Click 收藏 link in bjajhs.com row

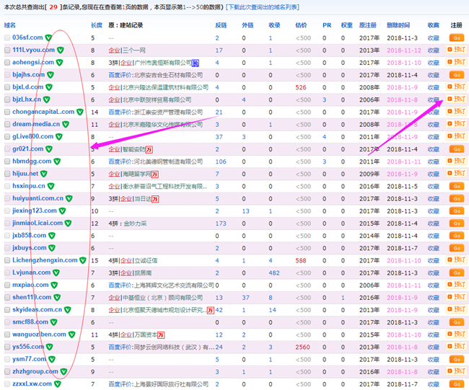point(433,75)
